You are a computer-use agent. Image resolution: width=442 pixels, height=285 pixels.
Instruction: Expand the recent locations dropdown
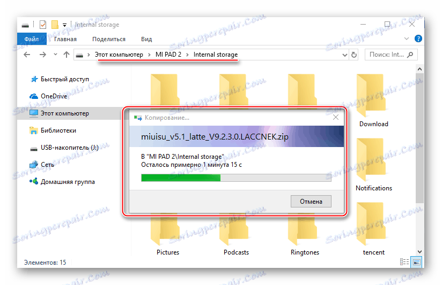55,54
